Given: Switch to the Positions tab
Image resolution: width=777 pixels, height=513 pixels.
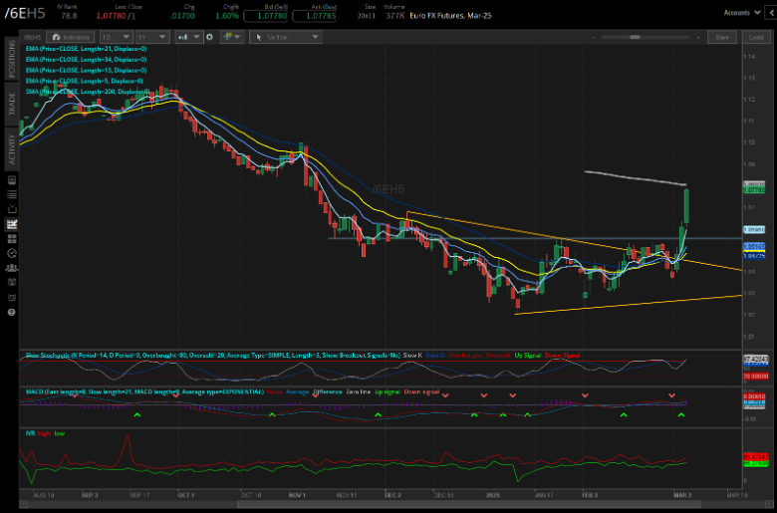Looking at the screenshot, I should pyautogui.click(x=11, y=59).
